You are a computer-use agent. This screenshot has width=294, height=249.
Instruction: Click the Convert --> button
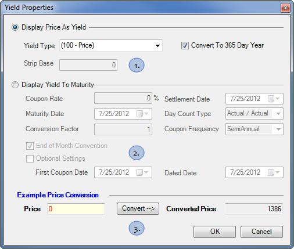point(138,208)
